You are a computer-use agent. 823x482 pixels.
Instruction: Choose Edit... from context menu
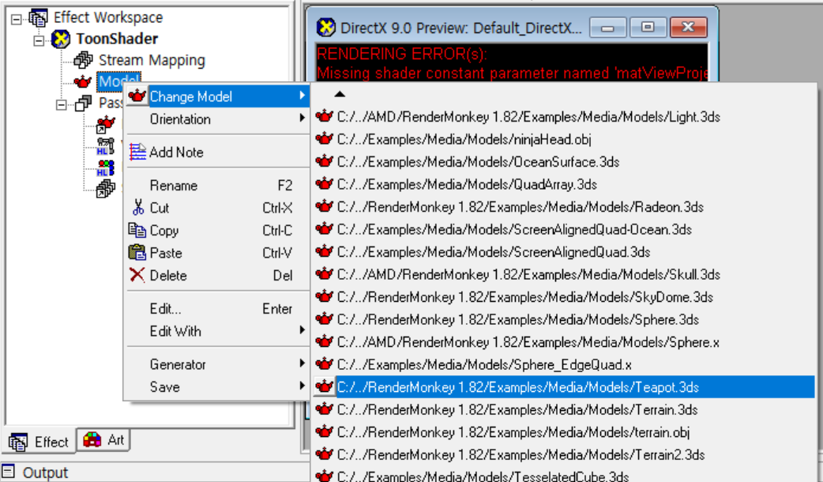click(x=216, y=309)
